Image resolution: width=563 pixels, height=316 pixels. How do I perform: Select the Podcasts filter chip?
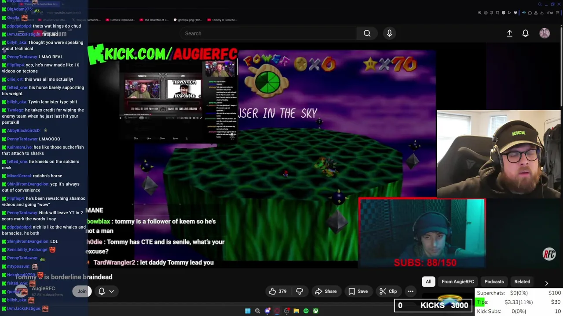coord(494,282)
